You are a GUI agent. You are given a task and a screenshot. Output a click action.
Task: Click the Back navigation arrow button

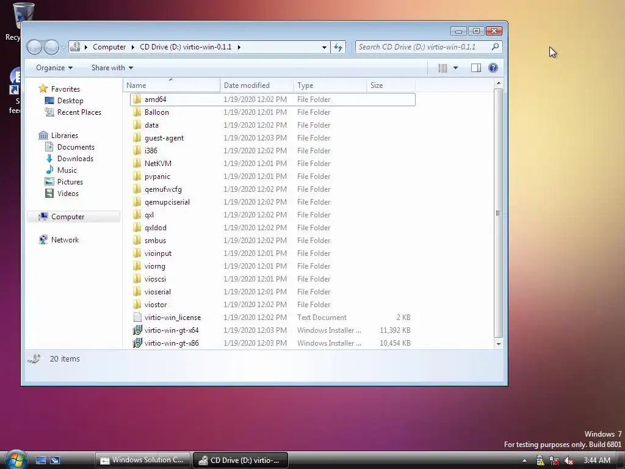(34, 48)
